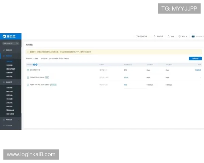The width and height of the screenshot is (204, 163).
Task: Click the blue 组网管理 button
Action: [x=195, y=58]
